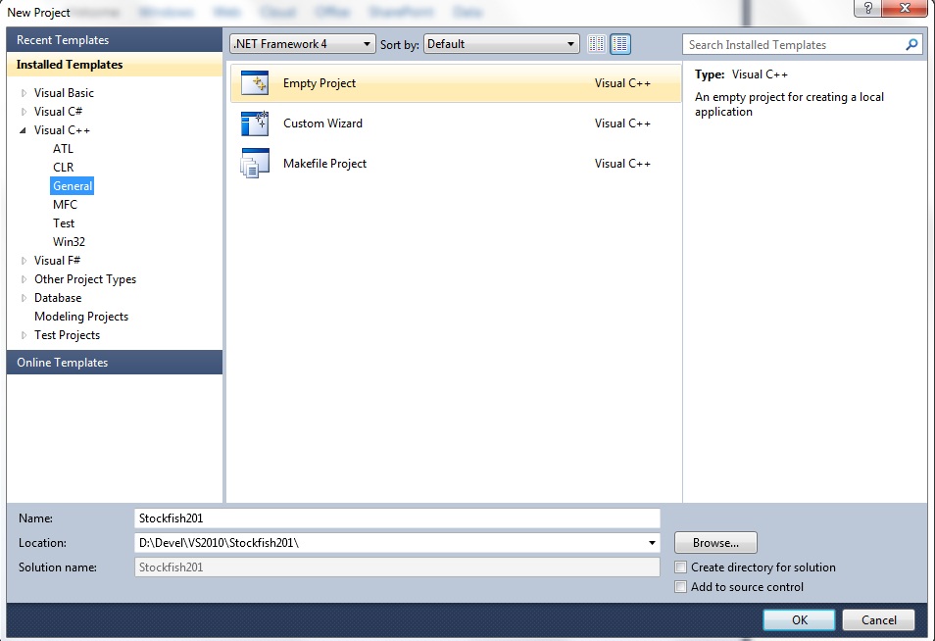The width and height of the screenshot is (935, 641).
Task: Collapse the Visual C++ tree node
Action: [24, 130]
